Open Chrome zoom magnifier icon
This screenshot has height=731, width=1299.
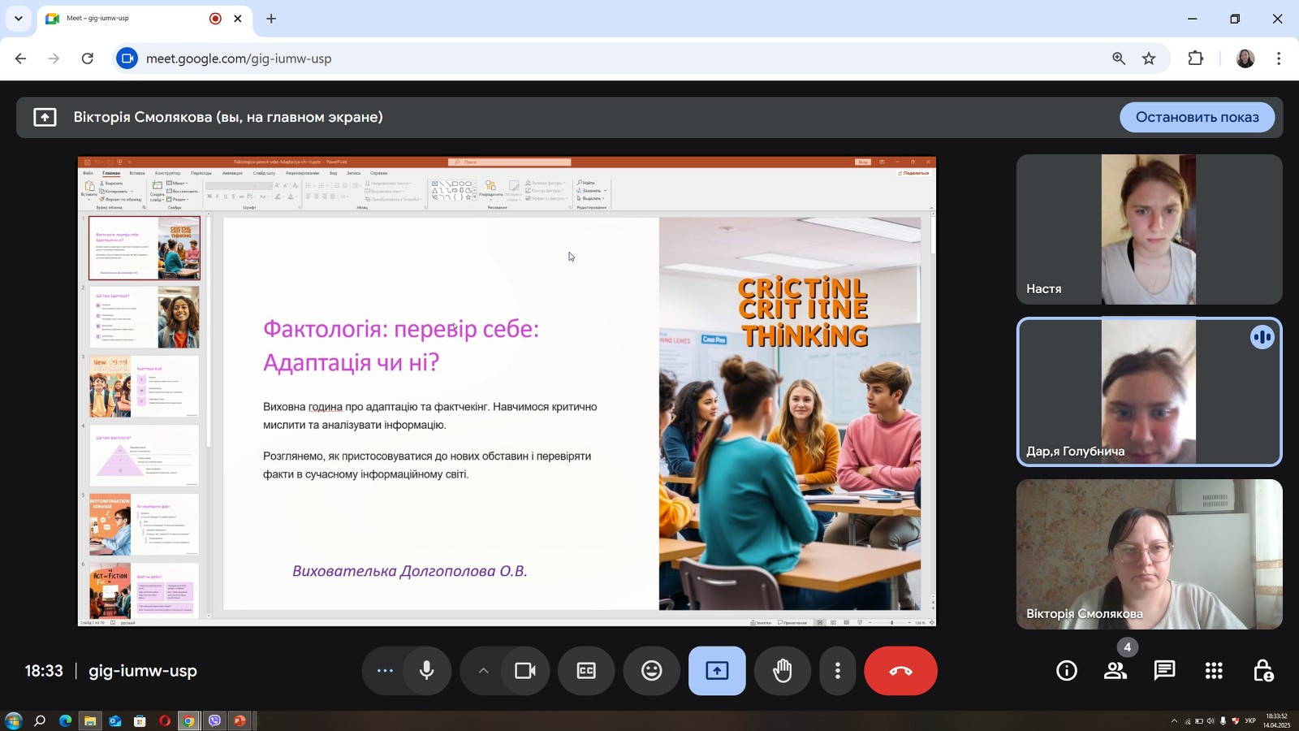click(1119, 58)
